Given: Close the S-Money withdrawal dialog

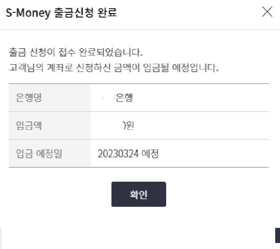Looking at the screenshot, I should (267, 12).
